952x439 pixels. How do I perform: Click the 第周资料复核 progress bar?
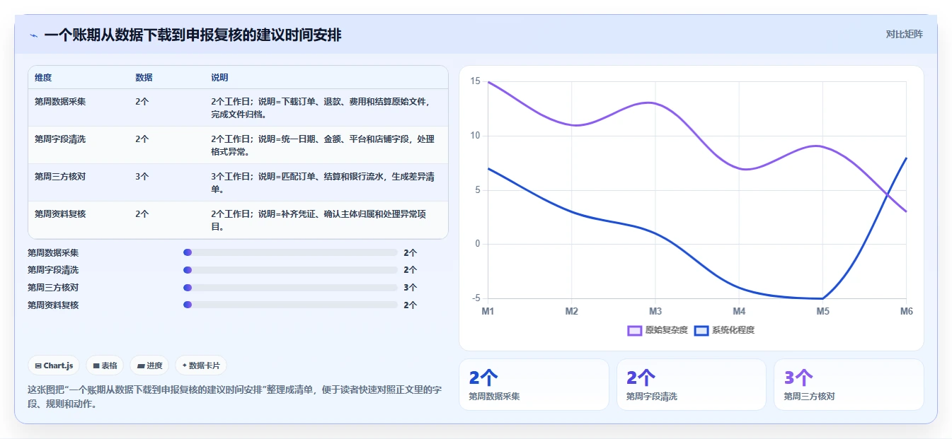[x=290, y=305]
